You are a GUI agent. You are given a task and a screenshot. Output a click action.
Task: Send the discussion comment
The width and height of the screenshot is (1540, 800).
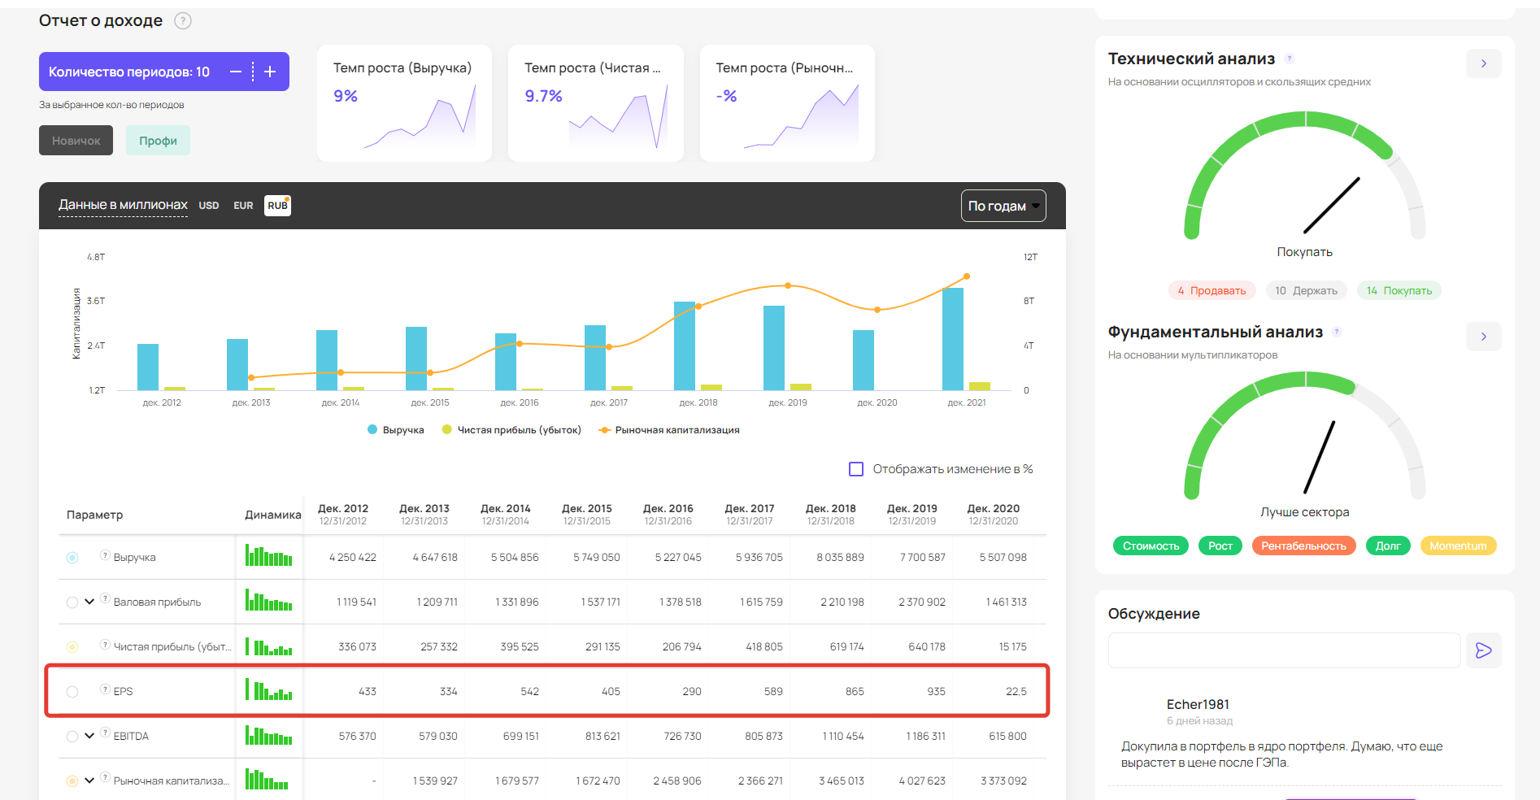(1484, 650)
